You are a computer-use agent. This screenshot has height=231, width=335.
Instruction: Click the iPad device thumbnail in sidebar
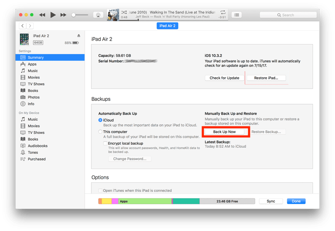(24, 39)
